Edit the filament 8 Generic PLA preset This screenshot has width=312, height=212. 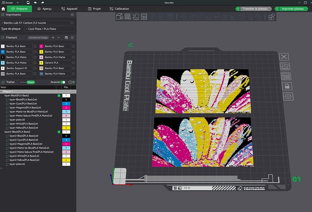[73, 63]
